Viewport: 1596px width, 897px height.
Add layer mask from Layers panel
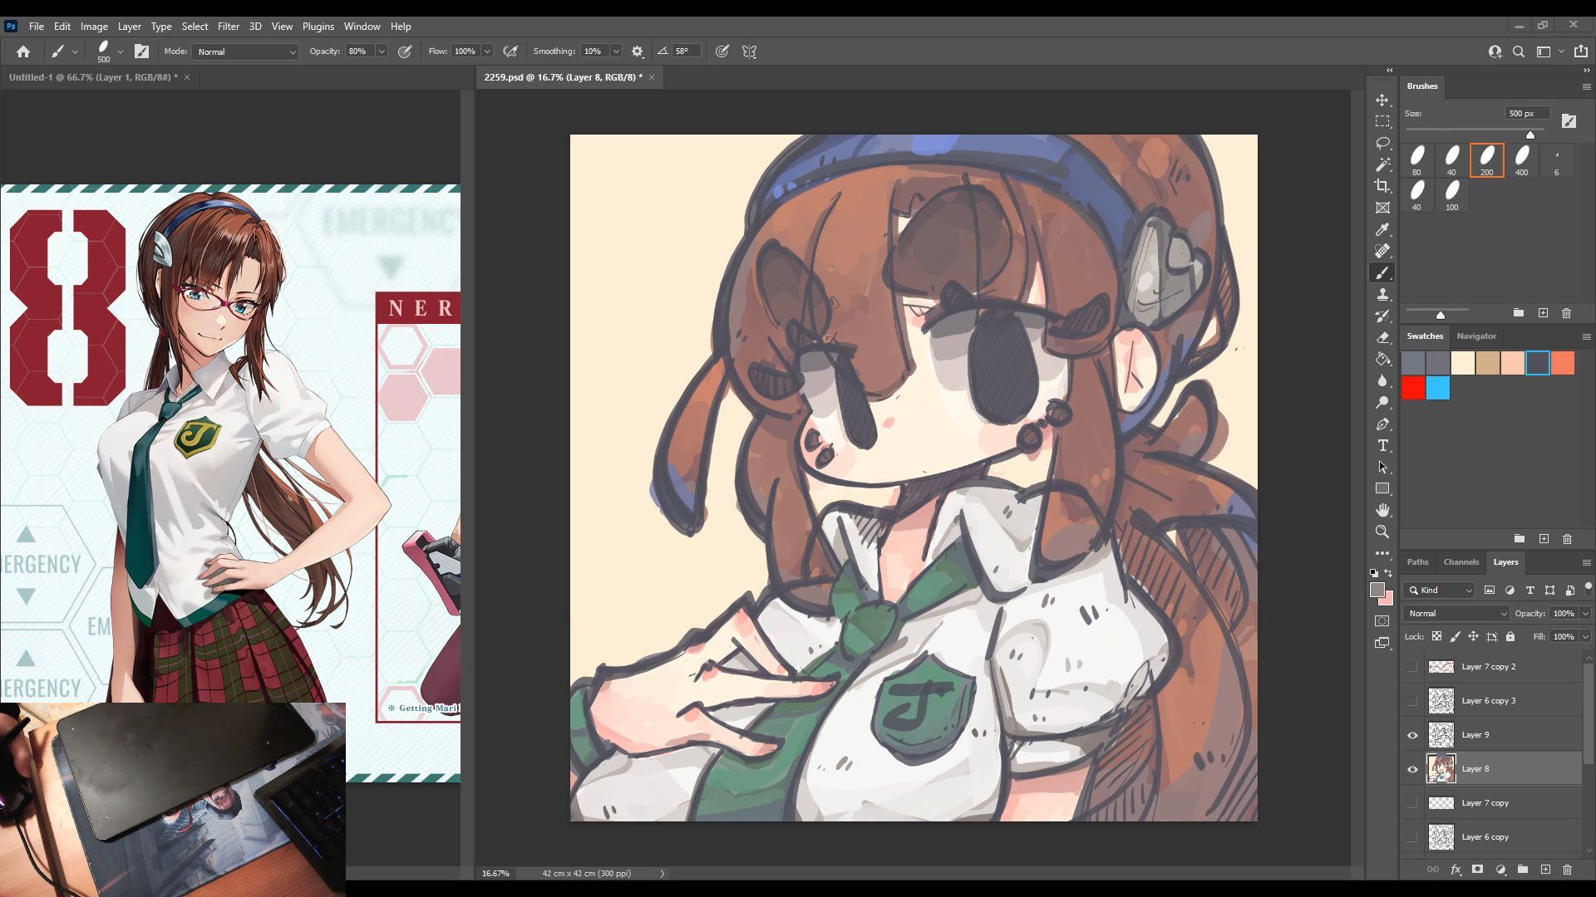(1477, 870)
